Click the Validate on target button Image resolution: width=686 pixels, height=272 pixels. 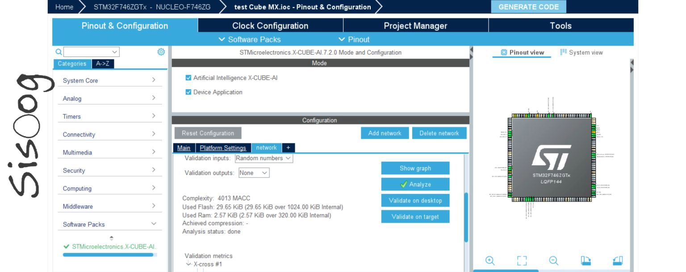click(x=415, y=217)
